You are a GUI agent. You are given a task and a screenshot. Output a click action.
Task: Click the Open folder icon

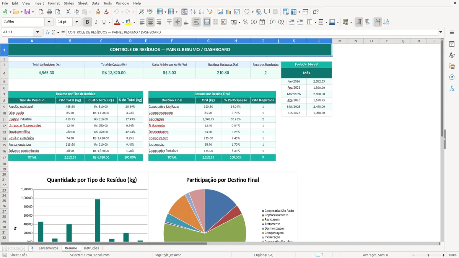click(x=15, y=12)
